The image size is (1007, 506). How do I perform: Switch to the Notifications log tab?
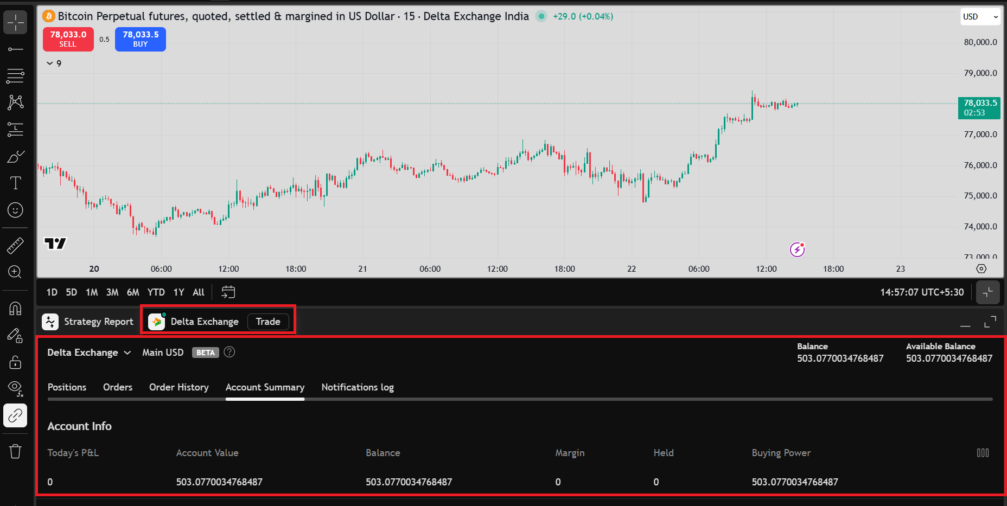coord(358,387)
